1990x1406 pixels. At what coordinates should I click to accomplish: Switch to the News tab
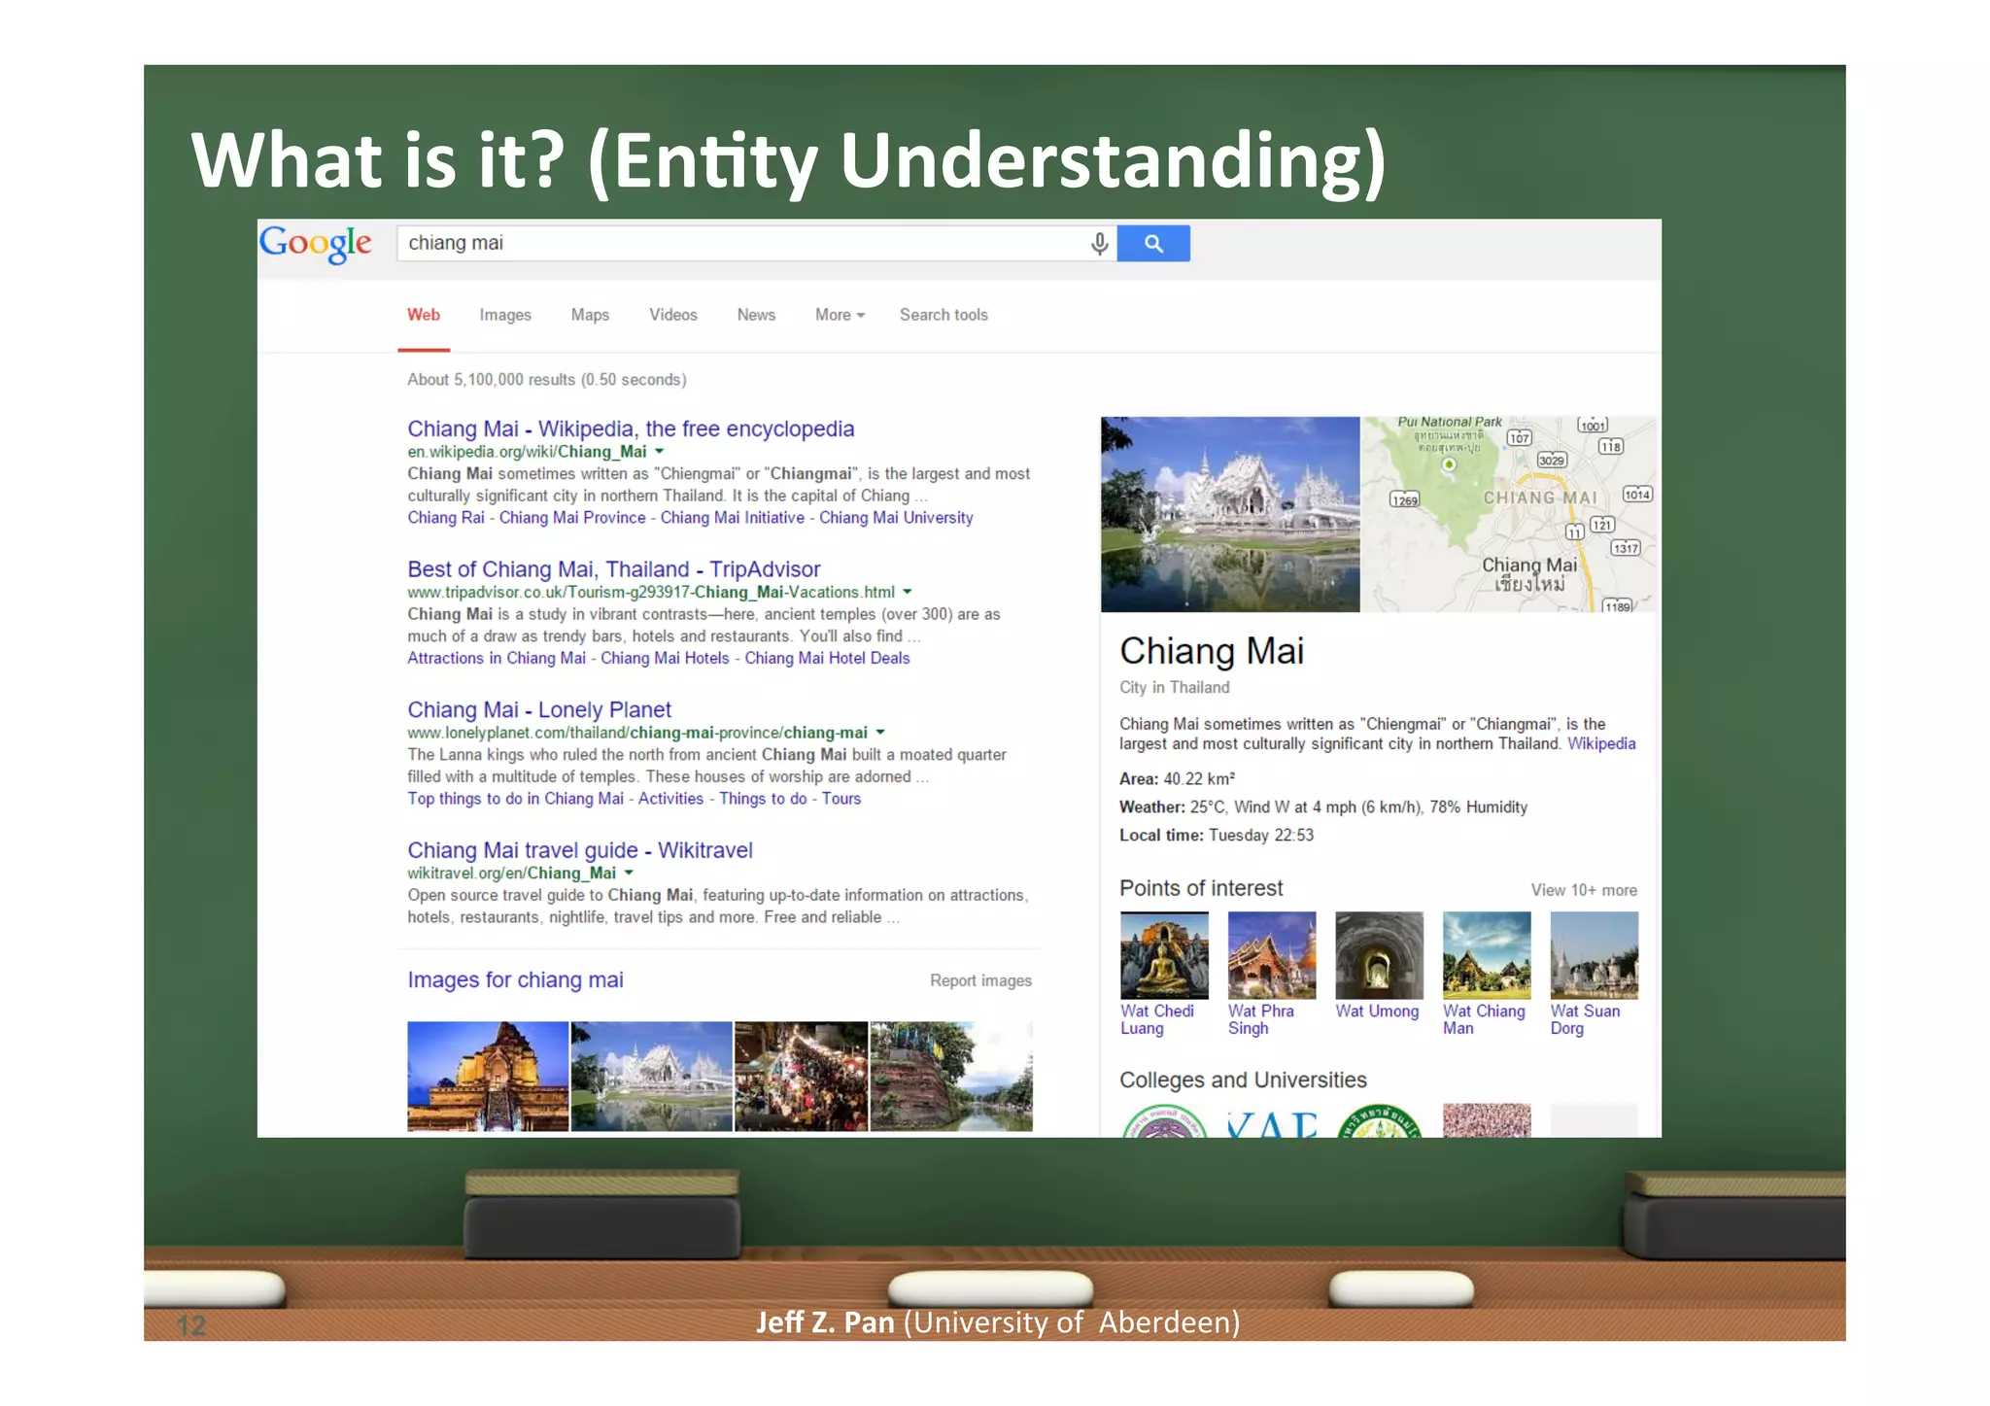(756, 315)
